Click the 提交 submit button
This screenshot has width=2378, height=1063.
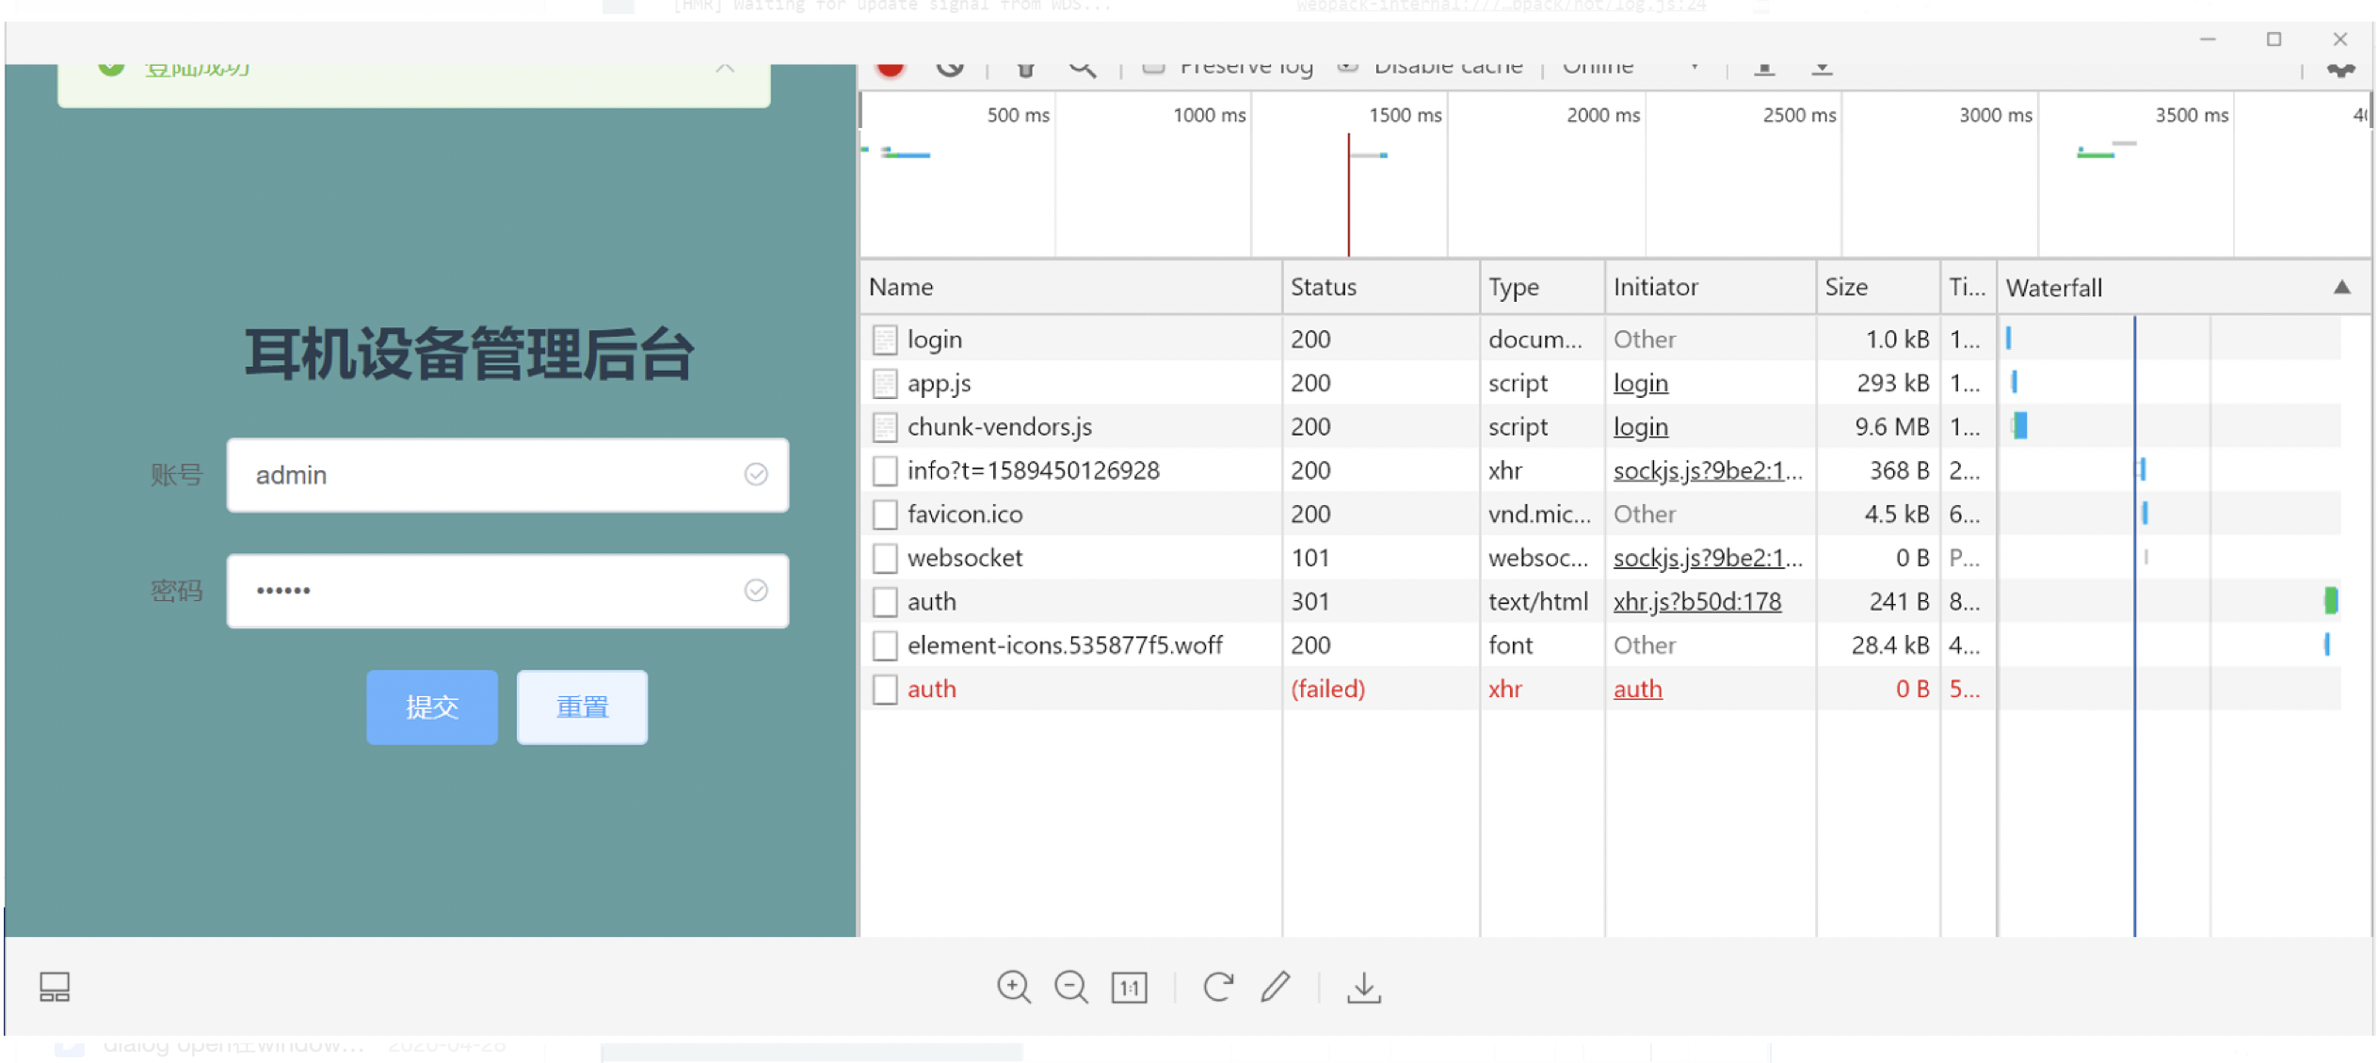[x=432, y=706]
